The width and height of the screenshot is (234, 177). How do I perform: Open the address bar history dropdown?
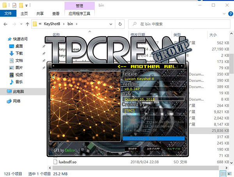(111, 24)
